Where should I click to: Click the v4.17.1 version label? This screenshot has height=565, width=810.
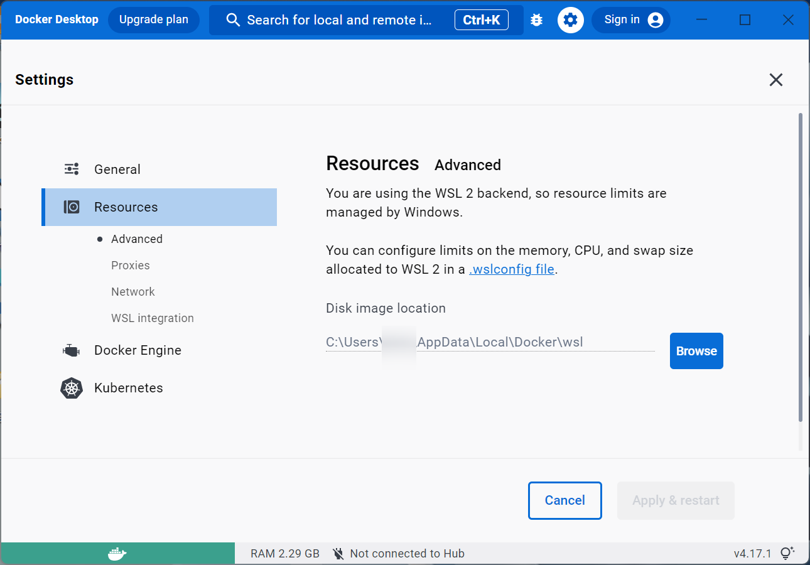(752, 554)
